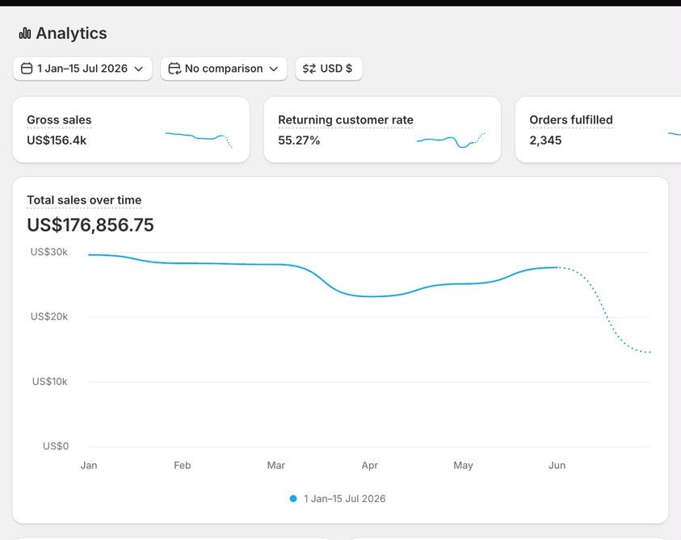Click the US$20k axis label

point(49,316)
